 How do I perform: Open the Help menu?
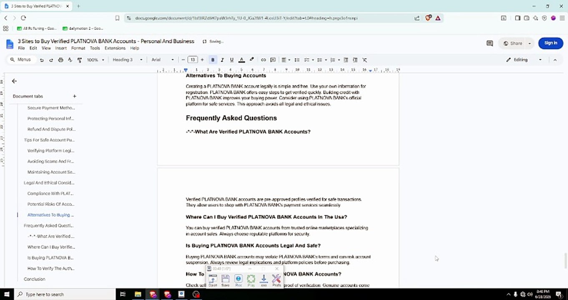tap(134, 48)
